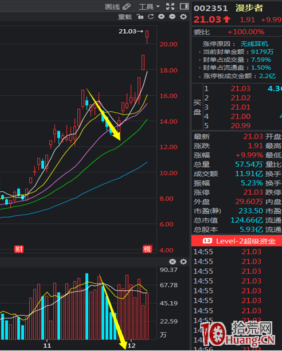
Task: Click 封单占成交量 7.59% value
Action: click(x=261, y=60)
